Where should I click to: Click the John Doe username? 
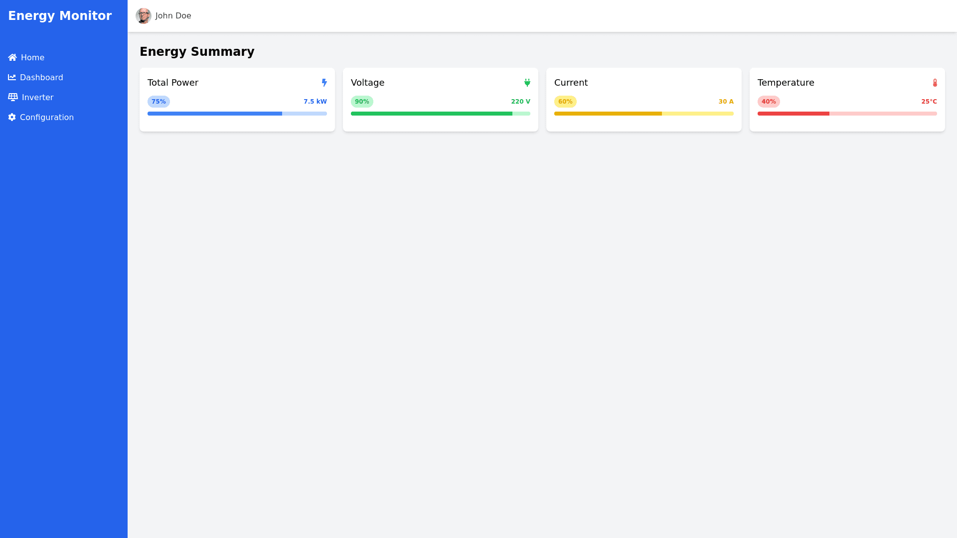tap(173, 16)
